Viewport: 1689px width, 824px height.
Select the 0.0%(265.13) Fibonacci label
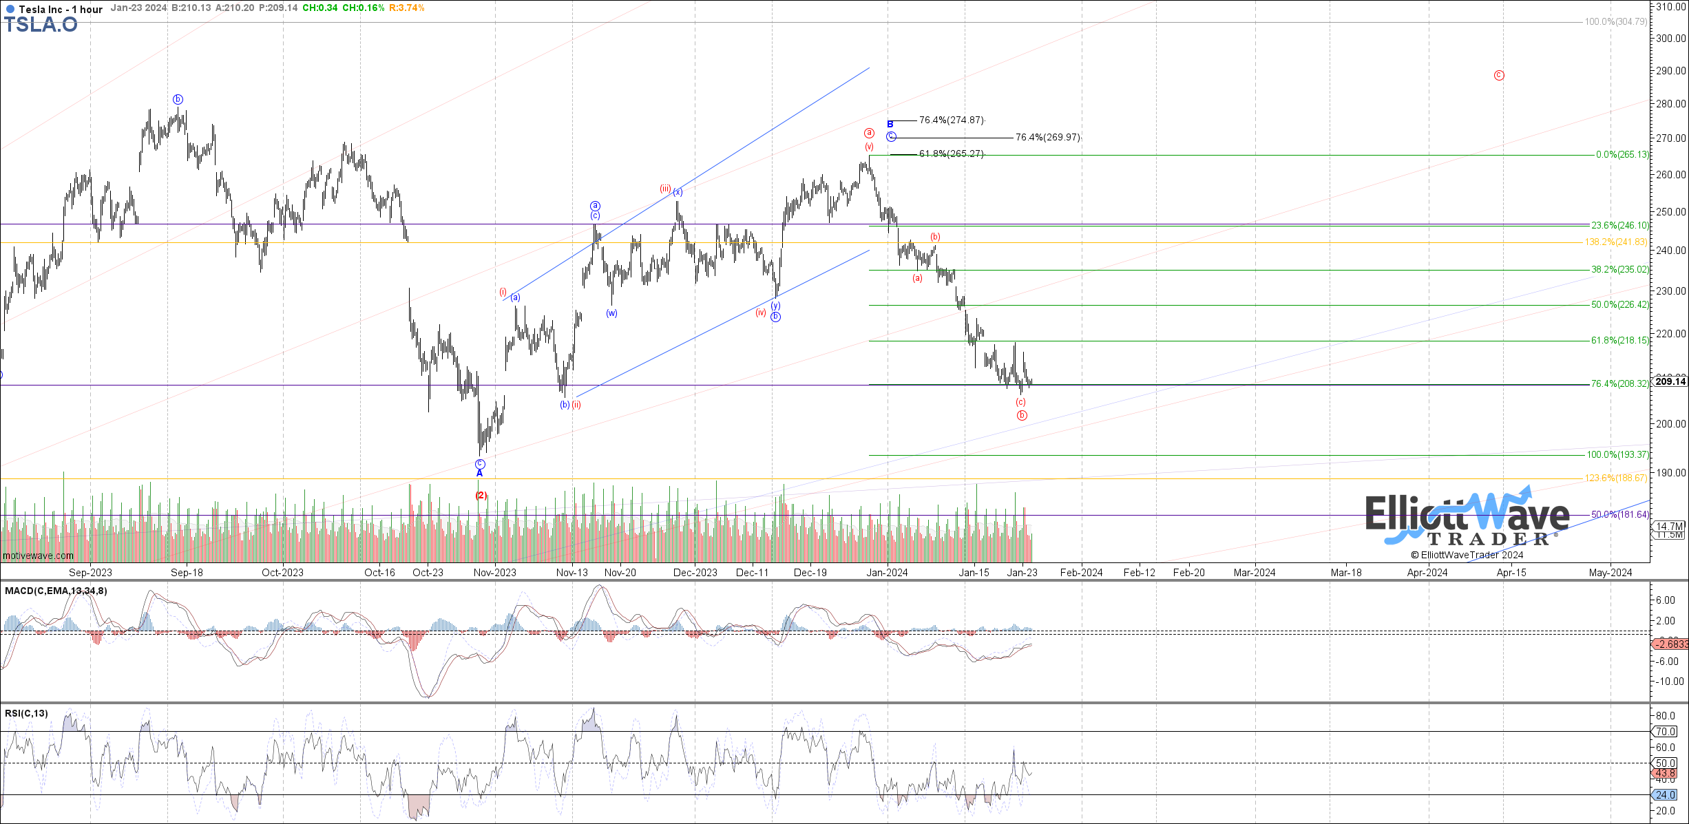point(1622,155)
